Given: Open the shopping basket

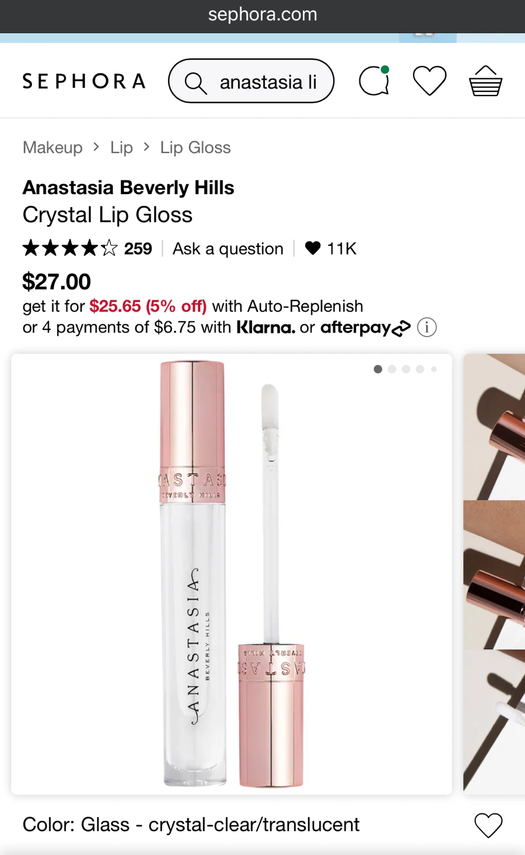Looking at the screenshot, I should coord(485,81).
